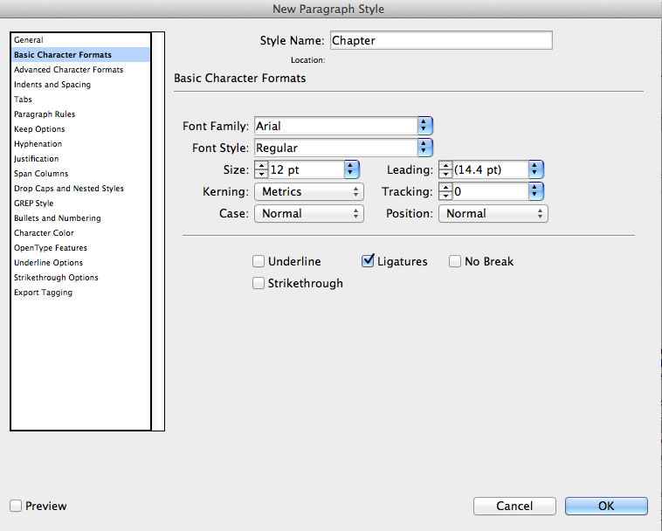This screenshot has height=531, width=662.
Task: Increase Size with the up stepper
Action: 261,165
